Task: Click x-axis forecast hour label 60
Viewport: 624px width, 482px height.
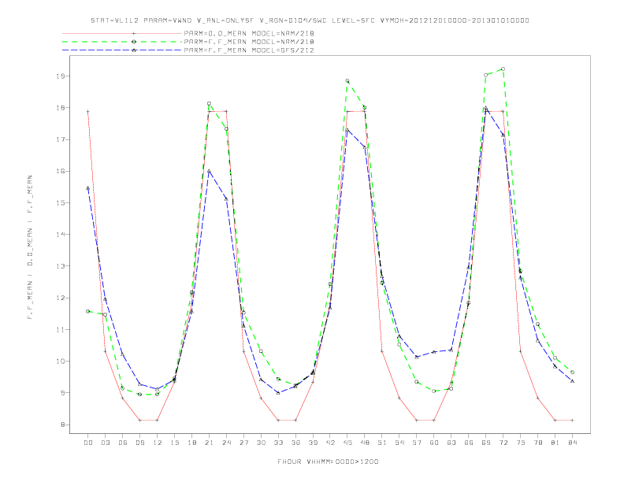Action: [x=434, y=443]
